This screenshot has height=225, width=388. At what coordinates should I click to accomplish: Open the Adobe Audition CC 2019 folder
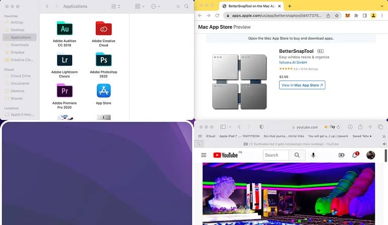click(x=64, y=34)
